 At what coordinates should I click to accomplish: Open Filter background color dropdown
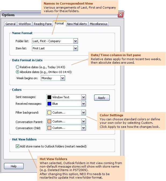(84, 113)
